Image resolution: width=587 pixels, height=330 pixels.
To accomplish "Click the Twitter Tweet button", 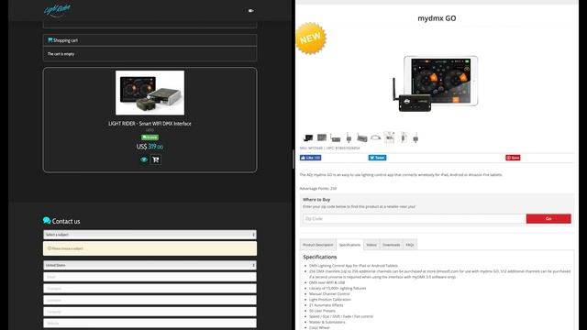I will pyautogui.click(x=377, y=158).
